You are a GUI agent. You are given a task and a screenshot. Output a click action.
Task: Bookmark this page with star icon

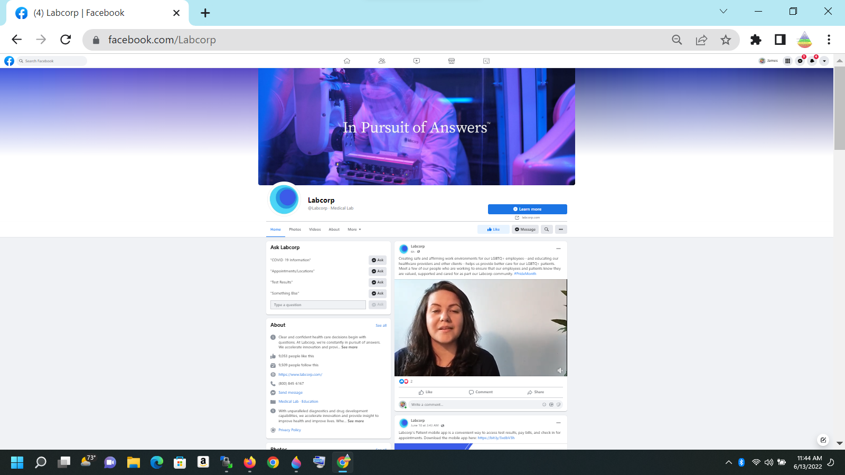(x=726, y=40)
